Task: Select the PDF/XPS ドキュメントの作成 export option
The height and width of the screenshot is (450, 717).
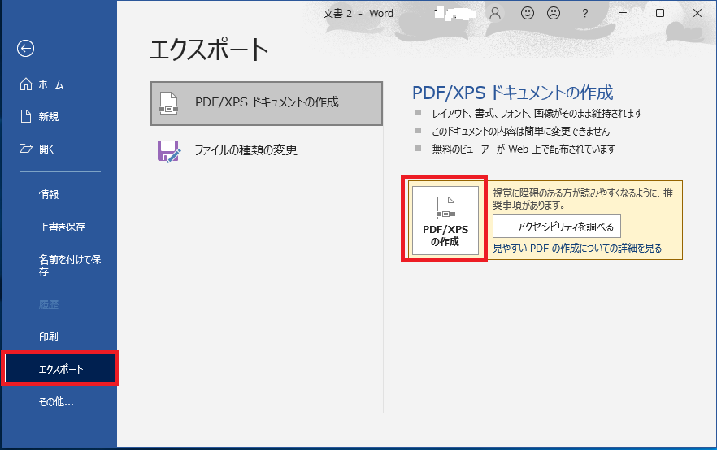Action: 267,103
